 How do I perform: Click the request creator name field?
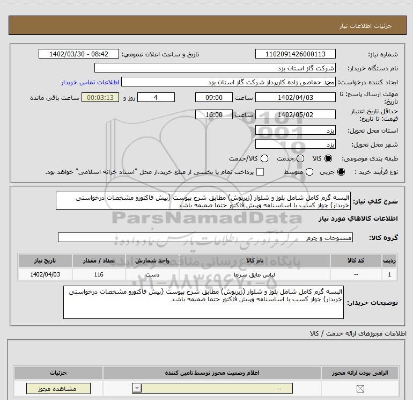[228, 82]
